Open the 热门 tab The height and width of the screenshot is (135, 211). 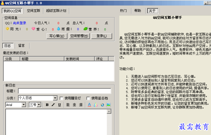[123, 11]
